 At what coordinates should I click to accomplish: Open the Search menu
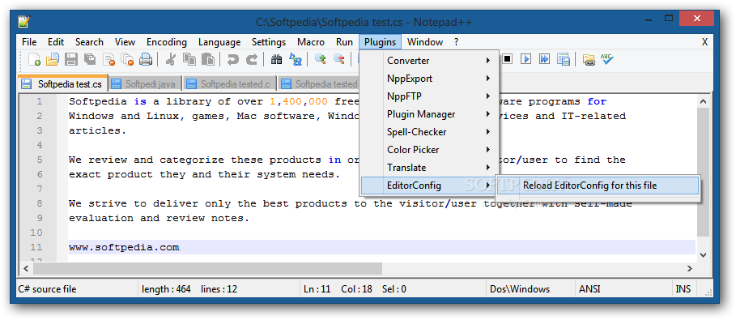[x=89, y=42]
